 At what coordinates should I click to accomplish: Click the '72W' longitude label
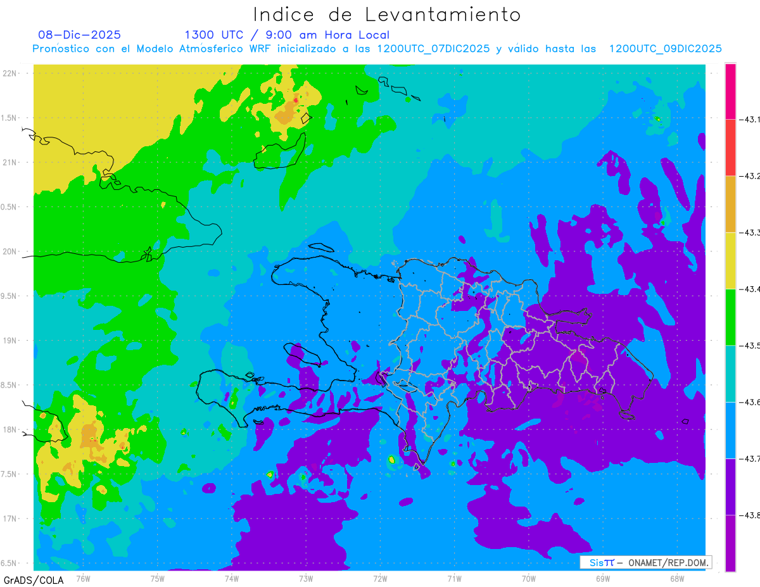coord(381,578)
